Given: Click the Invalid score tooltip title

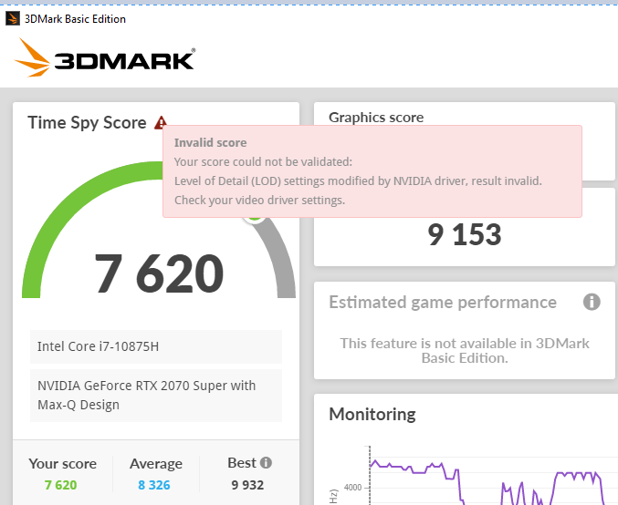Looking at the screenshot, I should [x=211, y=142].
